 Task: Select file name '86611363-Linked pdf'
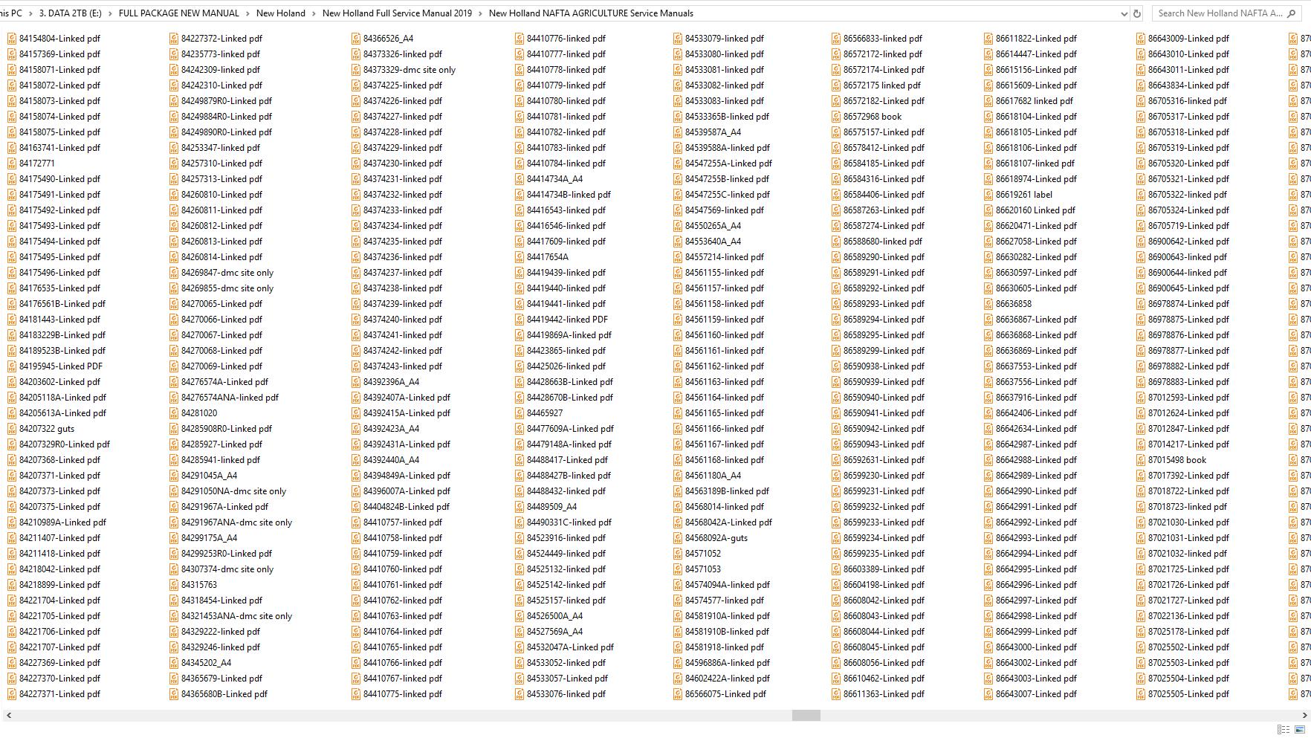pos(884,694)
